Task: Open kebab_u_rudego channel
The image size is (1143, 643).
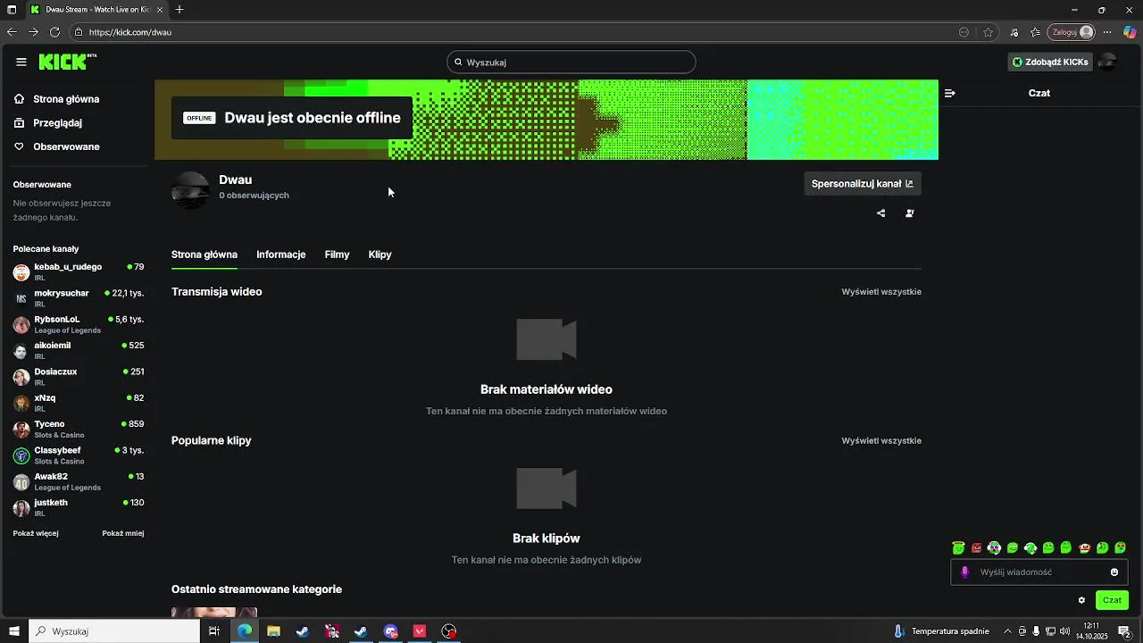Action: (79, 271)
